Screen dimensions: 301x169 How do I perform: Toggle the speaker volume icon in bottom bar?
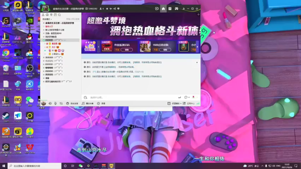[x=50, y=104]
